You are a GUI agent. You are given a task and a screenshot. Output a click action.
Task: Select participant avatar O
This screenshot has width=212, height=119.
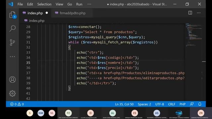(x=90, y=113)
